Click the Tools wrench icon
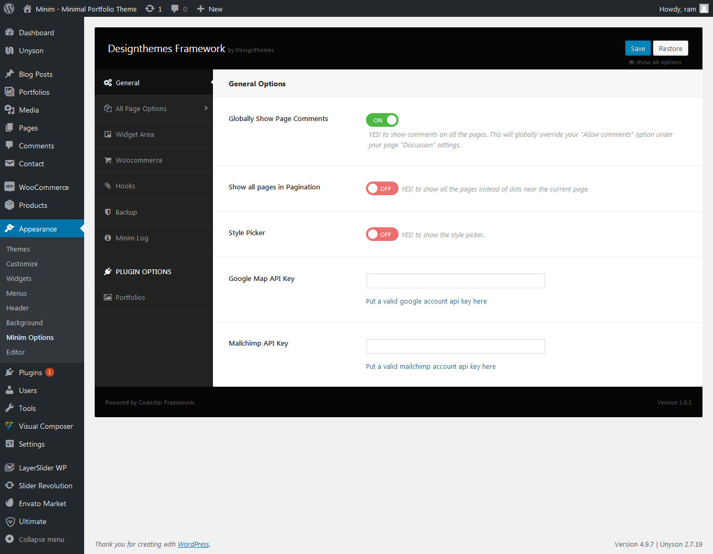 click(9, 408)
